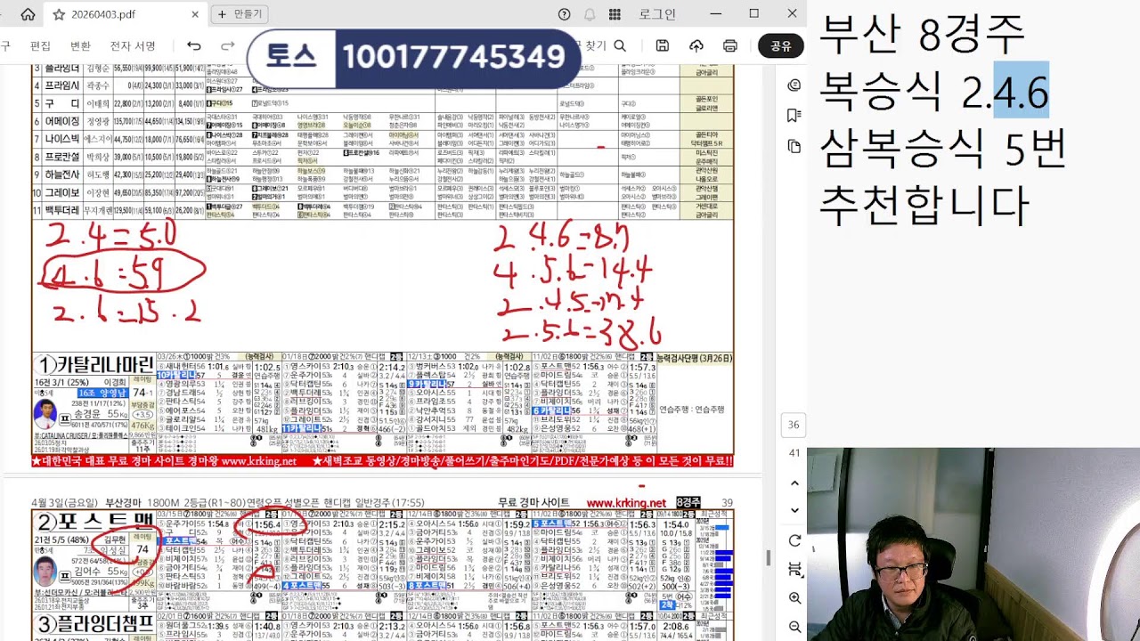
Task: Open the 전자 서명 (E-Sign) menu
Action: 132,46
